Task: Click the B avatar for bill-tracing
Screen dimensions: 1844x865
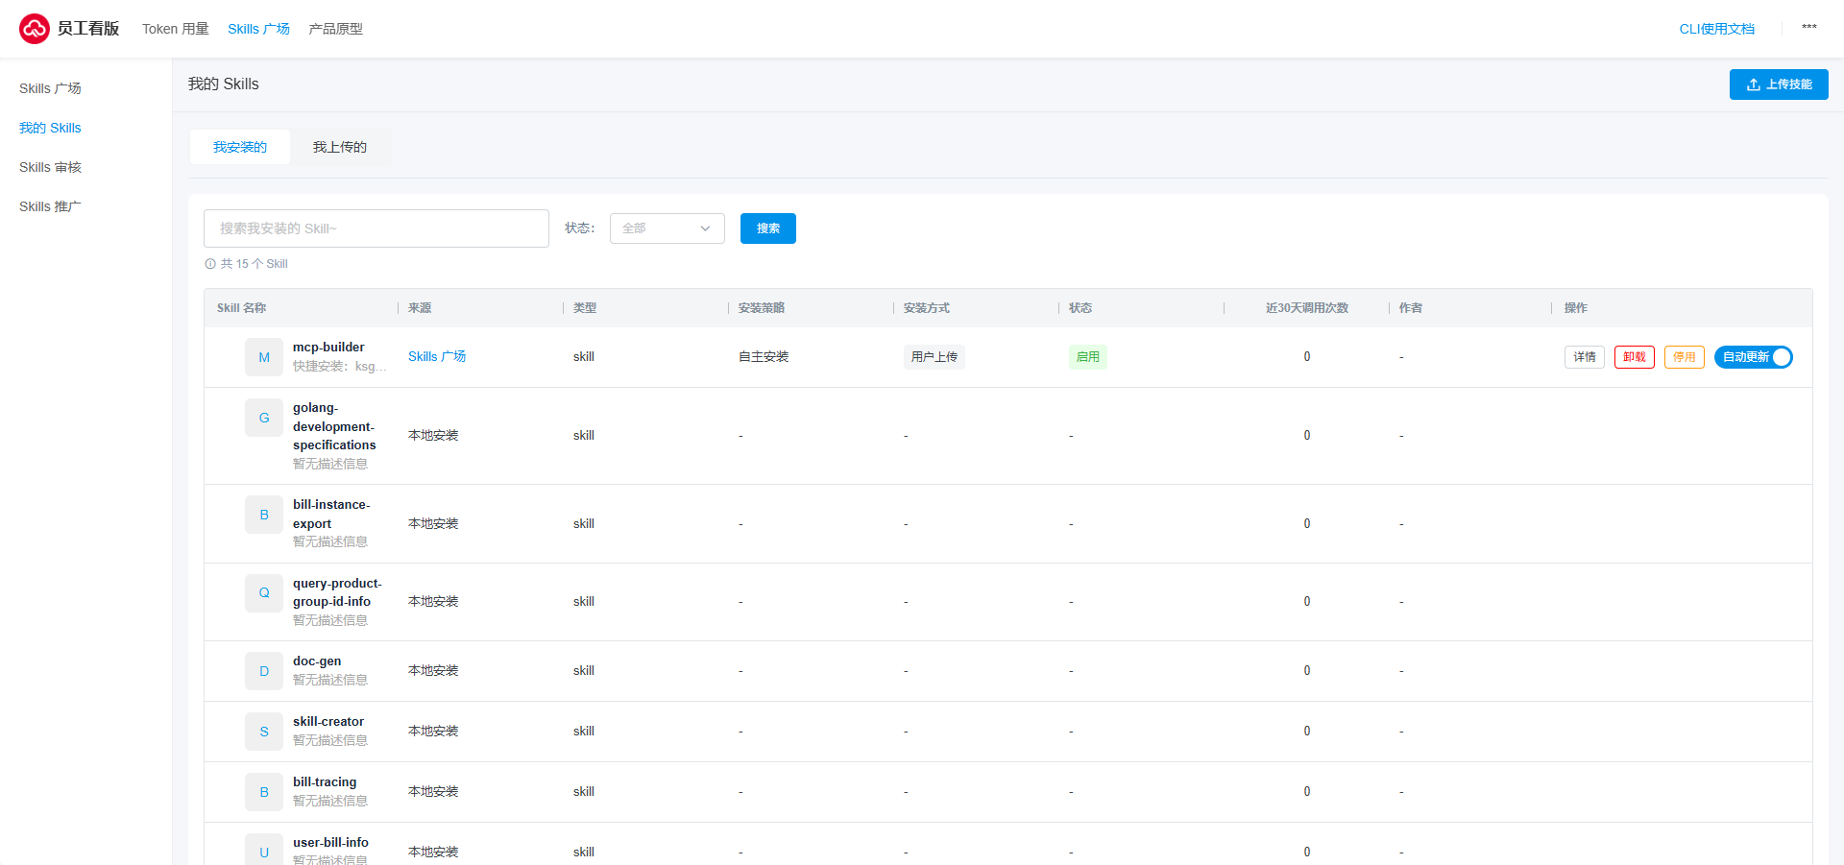Action: coord(264,792)
